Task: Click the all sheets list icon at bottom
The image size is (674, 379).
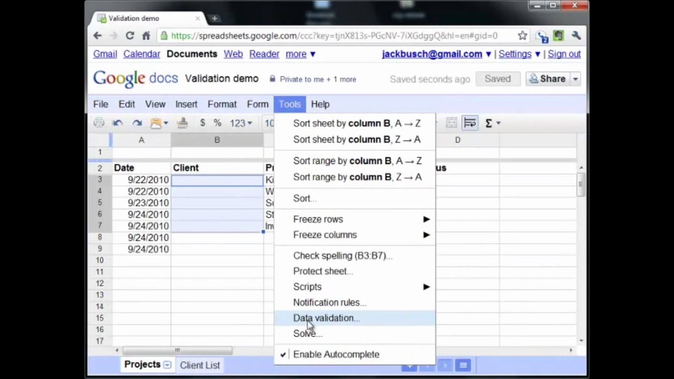Action: point(463,365)
